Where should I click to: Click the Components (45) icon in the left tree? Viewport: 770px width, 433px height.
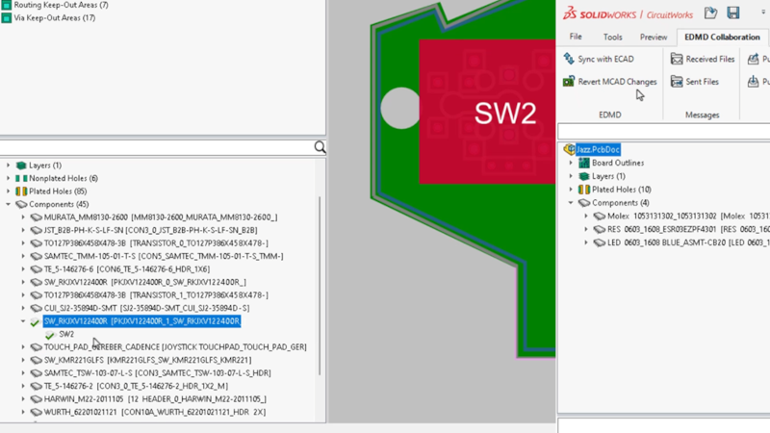(x=21, y=204)
